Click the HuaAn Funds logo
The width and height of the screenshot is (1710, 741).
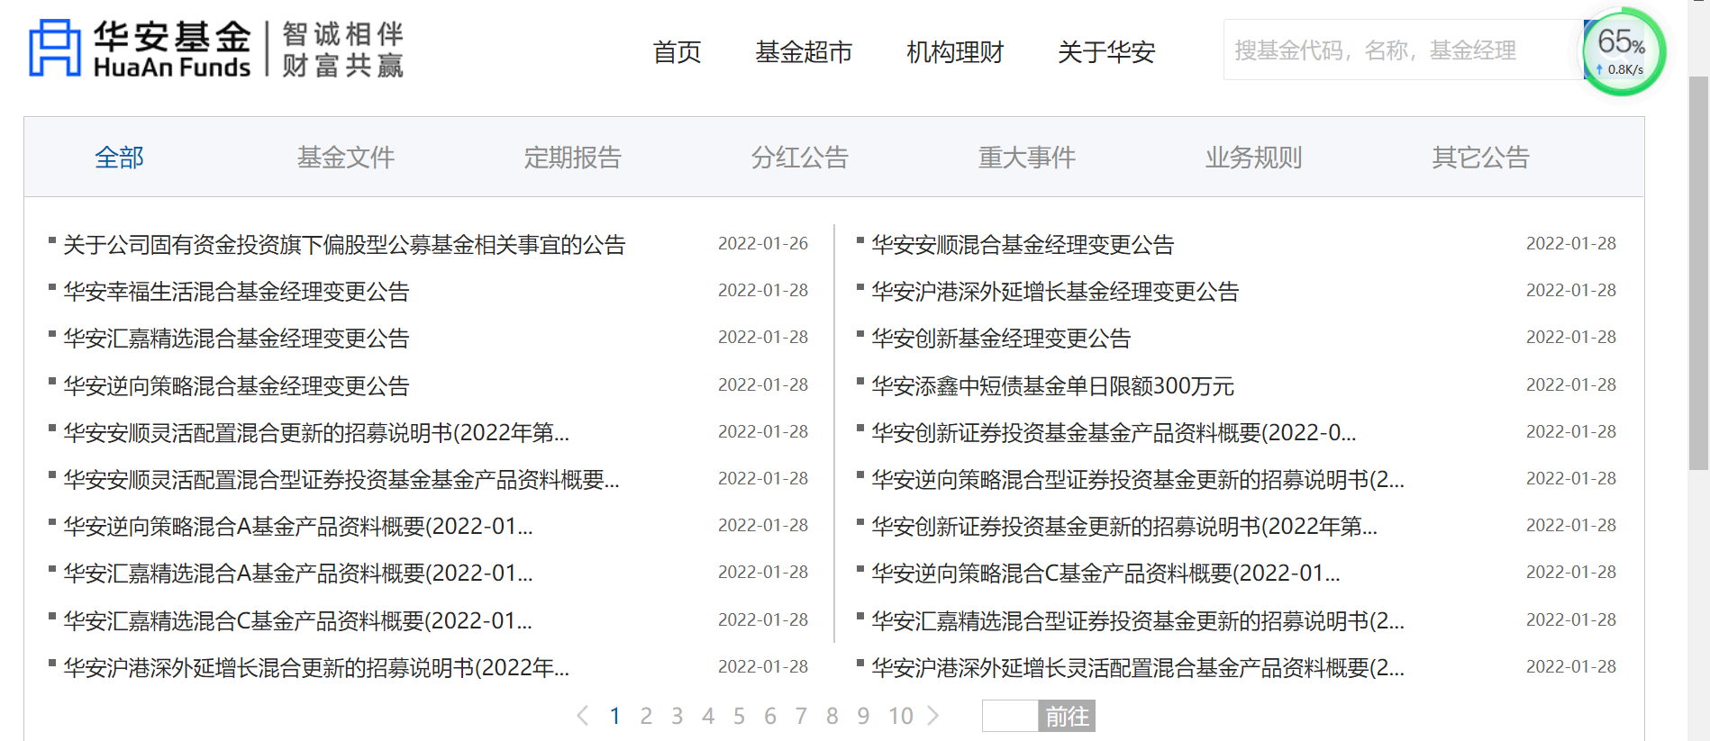[x=216, y=49]
